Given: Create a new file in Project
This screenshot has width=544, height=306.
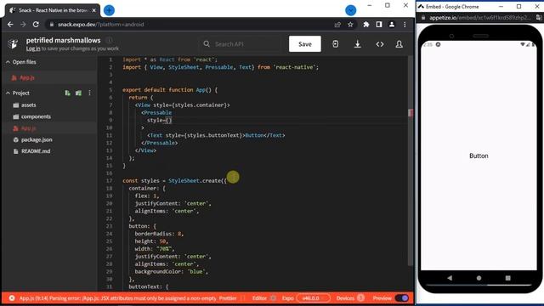Looking at the screenshot, I should [67, 93].
